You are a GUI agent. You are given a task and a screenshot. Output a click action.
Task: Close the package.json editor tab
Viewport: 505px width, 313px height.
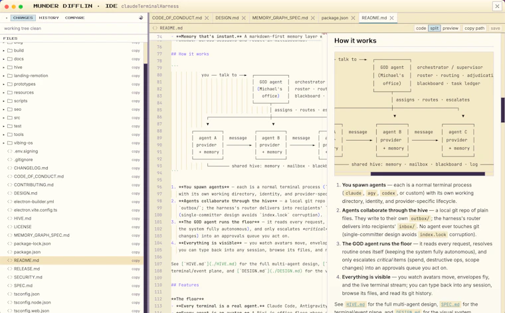click(x=353, y=18)
